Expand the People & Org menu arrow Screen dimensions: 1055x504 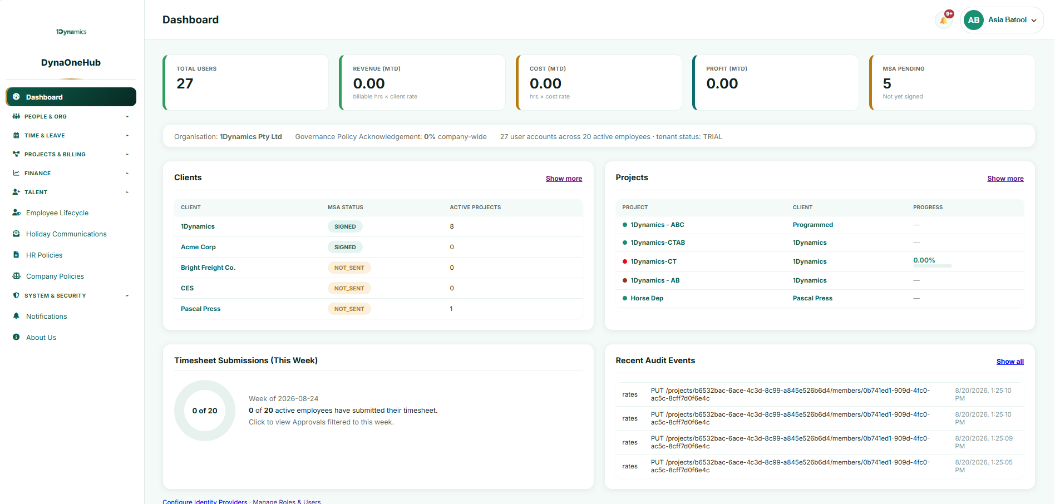click(127, 116)
